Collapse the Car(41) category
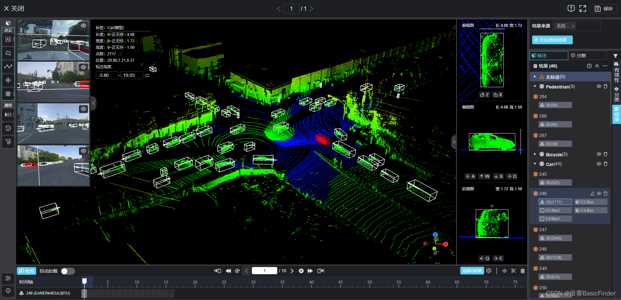Image resolution: width=621 pixels, height=300 pixels. (x=535, y=164)
